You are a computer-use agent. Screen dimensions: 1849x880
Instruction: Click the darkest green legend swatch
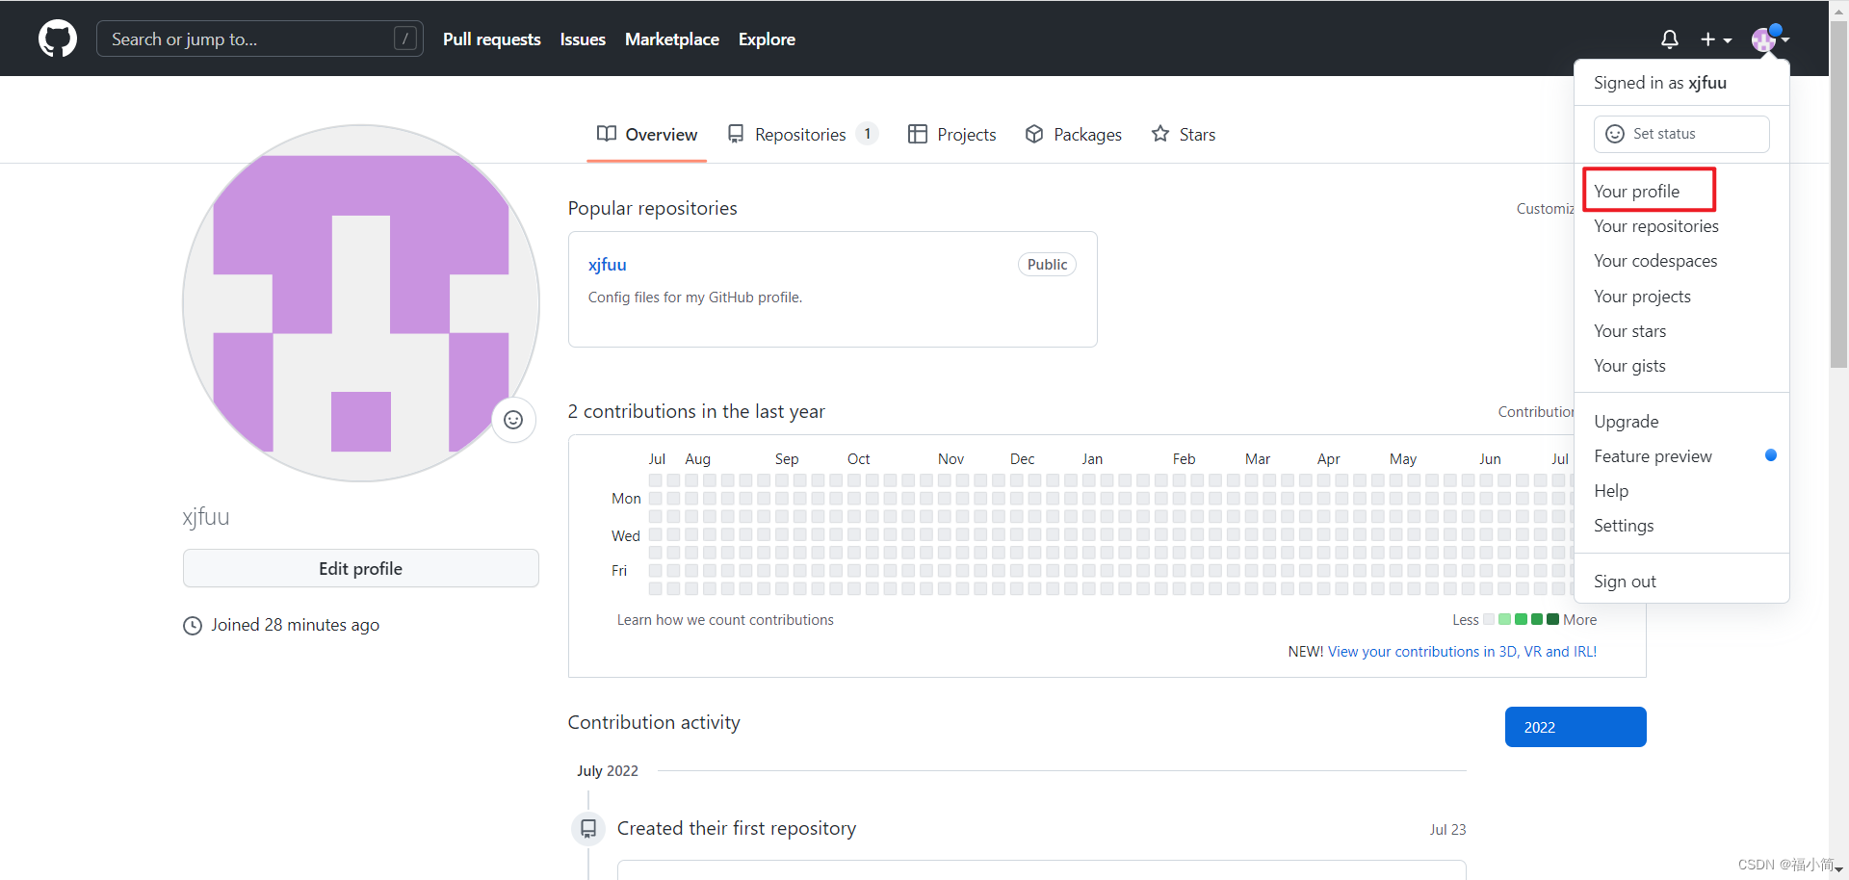point(1552,619)
